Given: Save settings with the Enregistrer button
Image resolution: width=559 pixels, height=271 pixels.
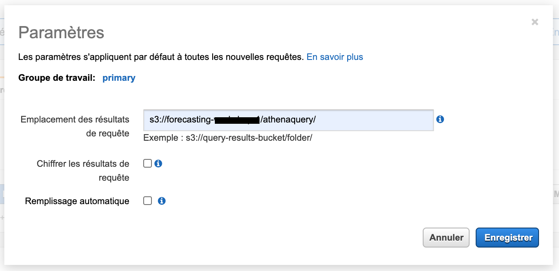Looking at the screenshot, I should click(507, 238).
